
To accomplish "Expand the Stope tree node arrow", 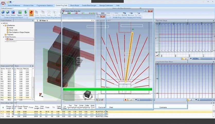I will pyautogui.click(x=6, y=39).
